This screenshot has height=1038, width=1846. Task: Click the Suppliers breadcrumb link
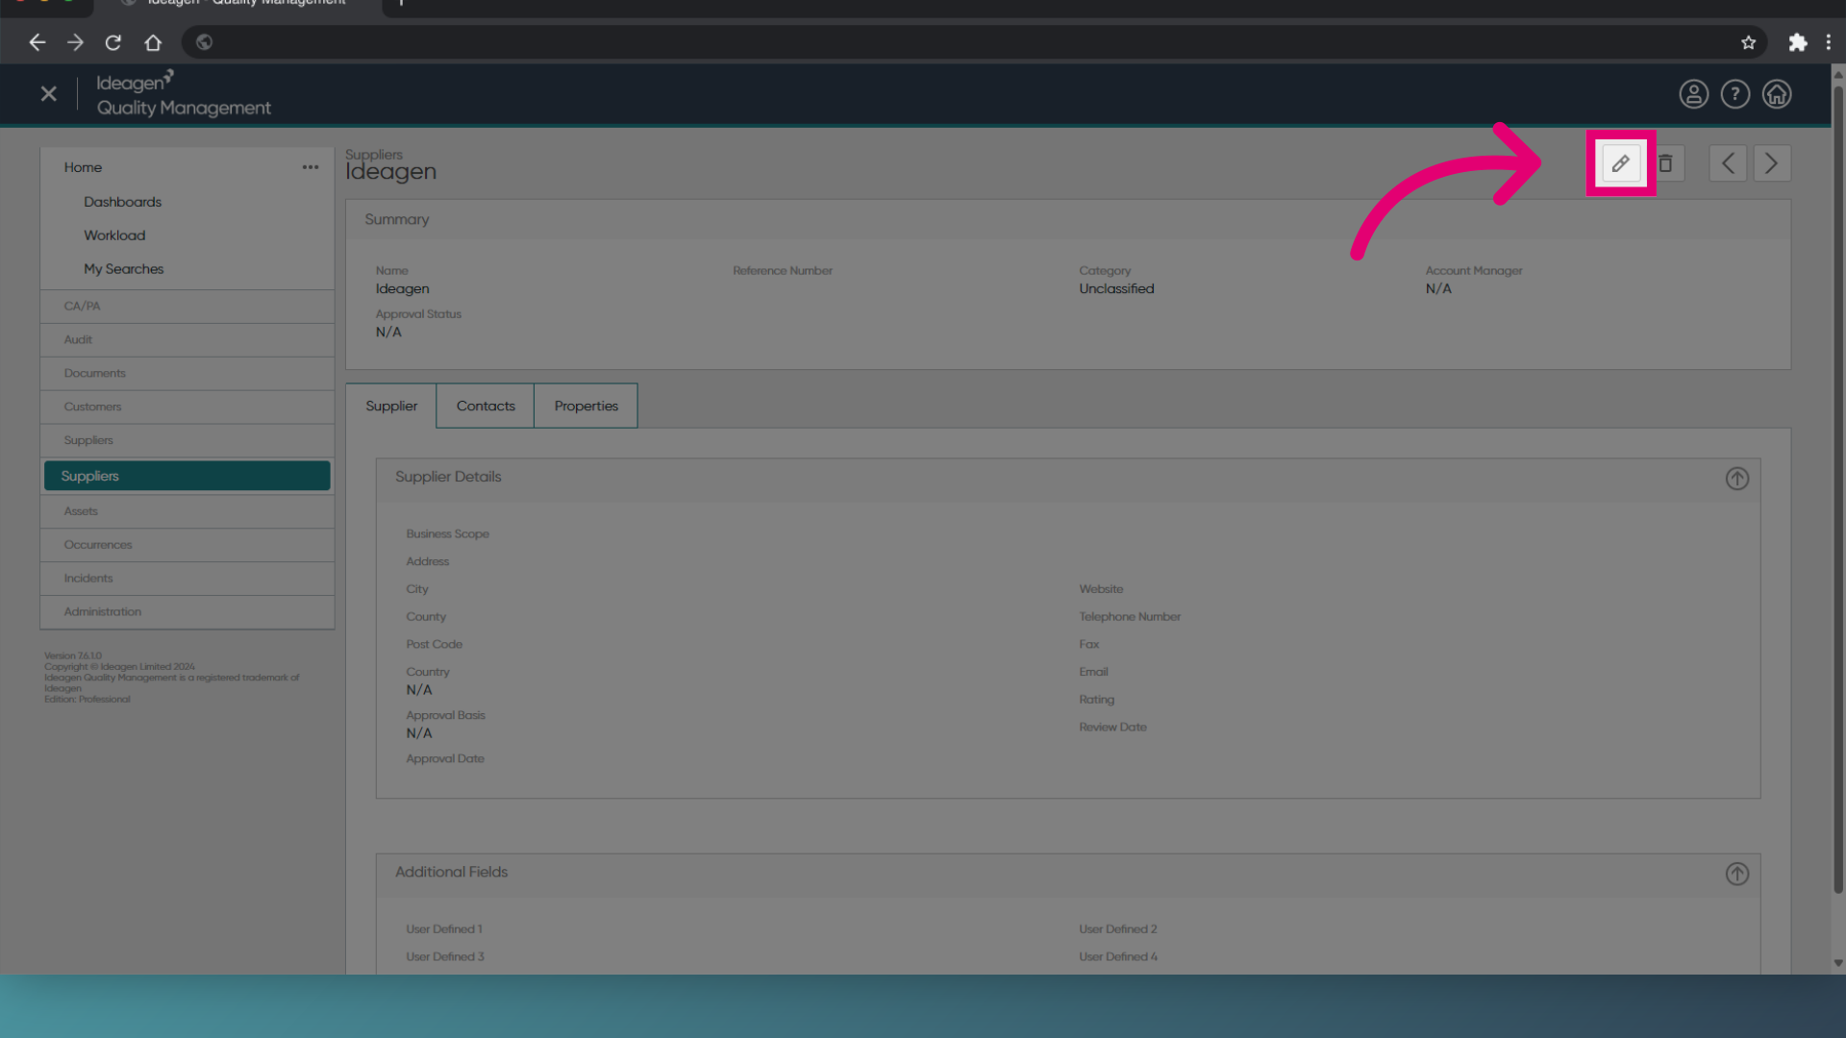[374, 155]
